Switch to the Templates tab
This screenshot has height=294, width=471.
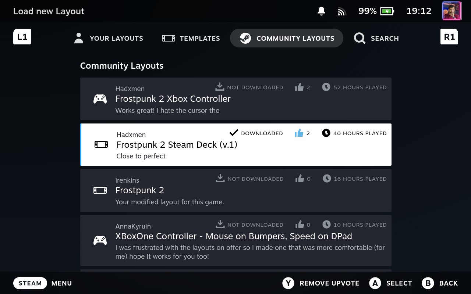pos(191,38)
